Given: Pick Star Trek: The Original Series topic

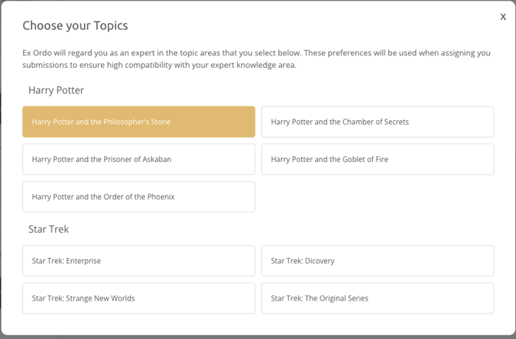Looking at the screenshot, I should [x=377, y=298].
